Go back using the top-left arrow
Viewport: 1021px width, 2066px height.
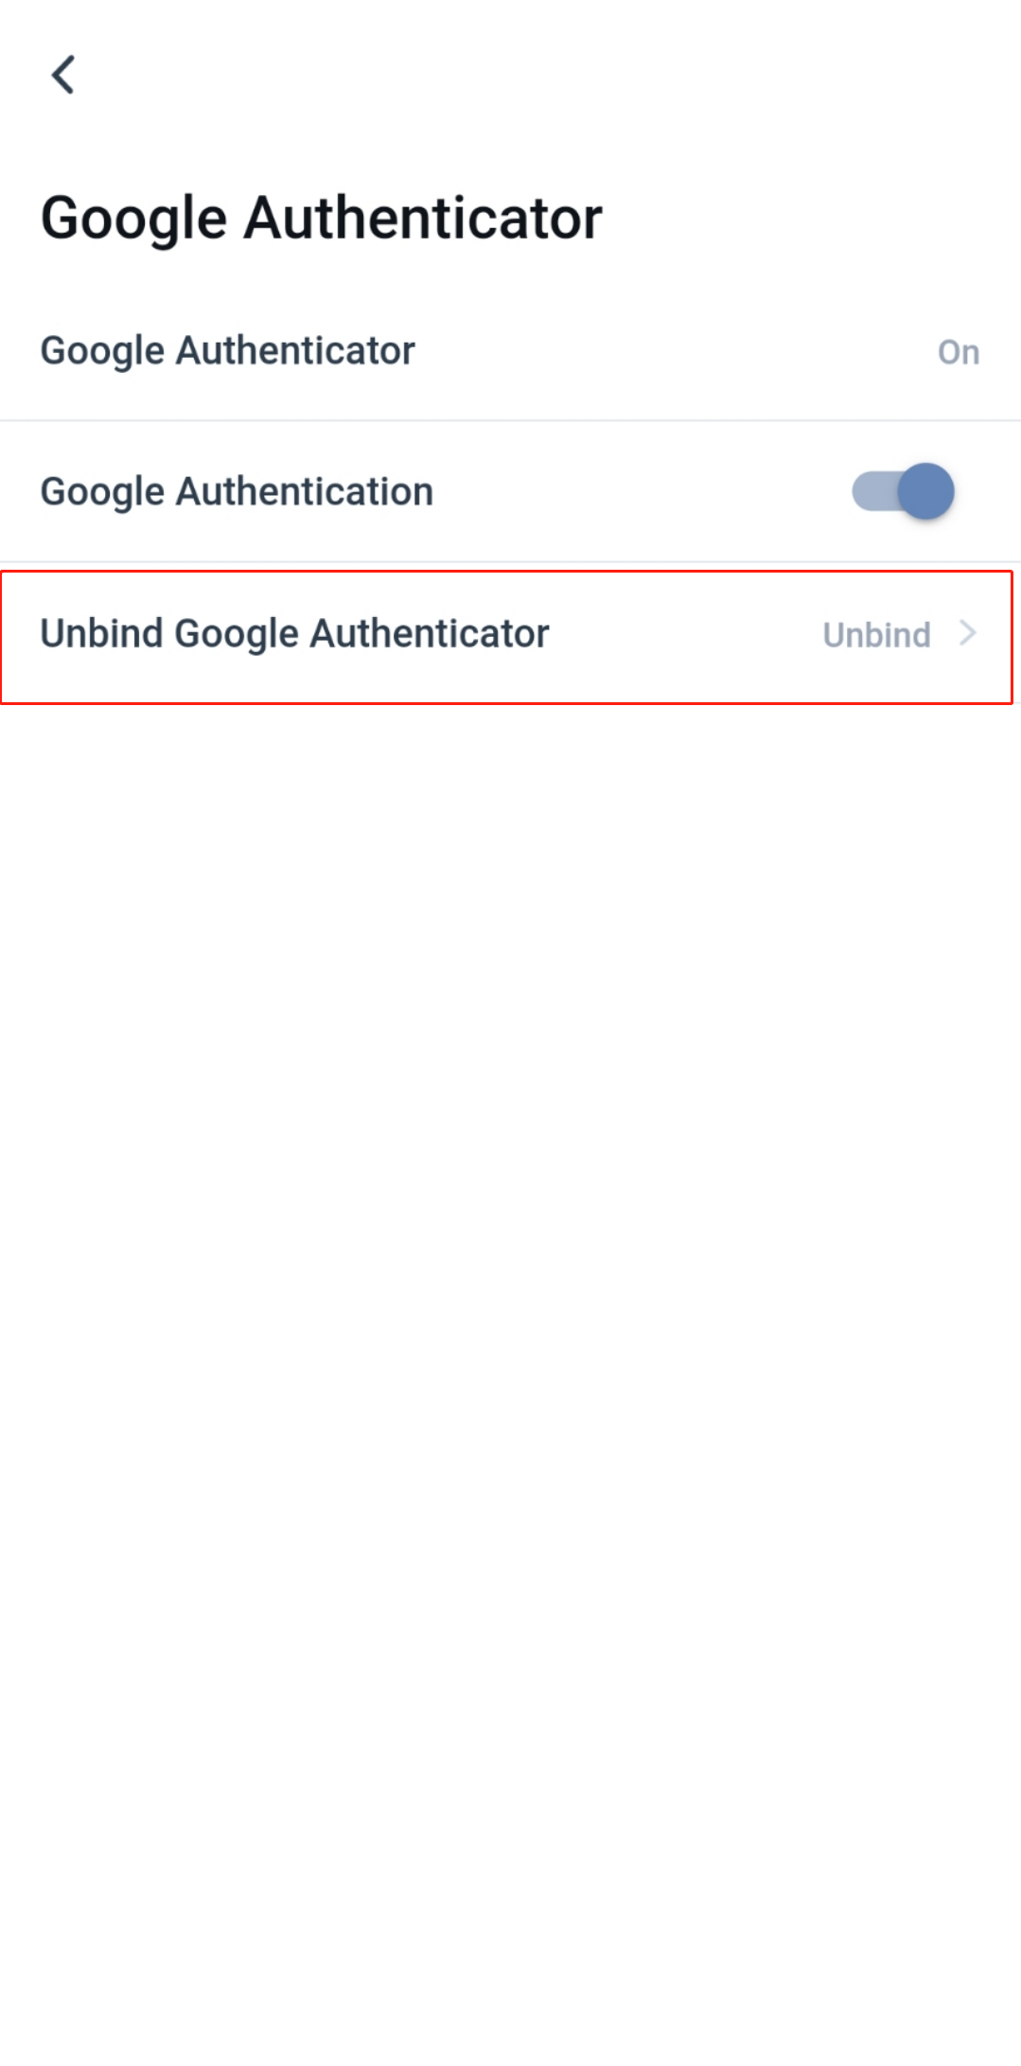(x=63, y=75)
